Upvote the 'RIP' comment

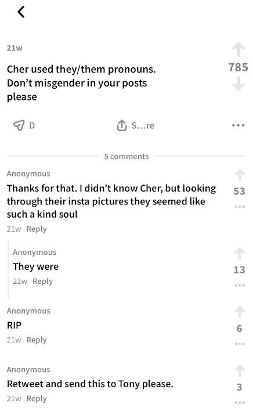[x=240, y=312]
